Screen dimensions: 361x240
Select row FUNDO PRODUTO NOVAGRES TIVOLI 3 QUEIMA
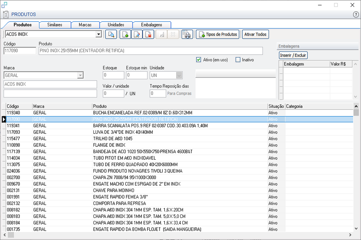179,171
